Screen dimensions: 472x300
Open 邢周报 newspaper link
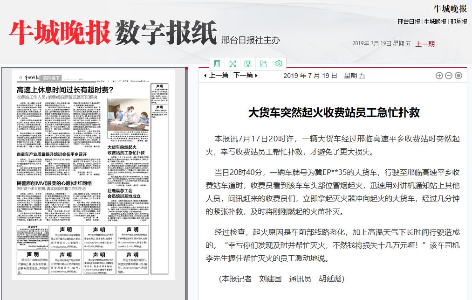[x=459, y=22]
